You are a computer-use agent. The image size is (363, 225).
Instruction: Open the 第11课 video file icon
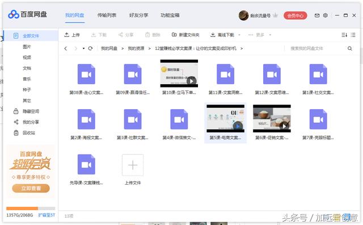[x=225, y=74]
